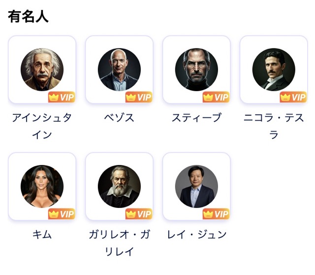The height and width of the screenshot is (275, 315).
Task: Open the avatar above the レイ・ジュン label
Action: (x=196, y=186)
